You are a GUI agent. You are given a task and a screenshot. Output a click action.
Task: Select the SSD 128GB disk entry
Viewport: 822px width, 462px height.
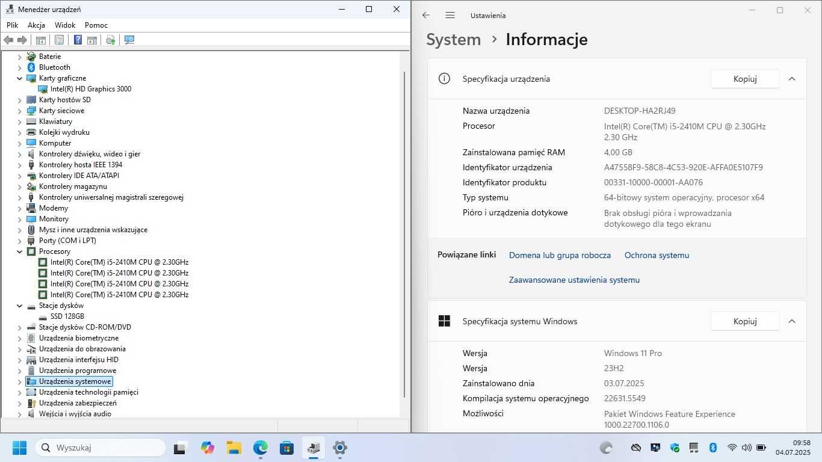click(x=67, y=316)
